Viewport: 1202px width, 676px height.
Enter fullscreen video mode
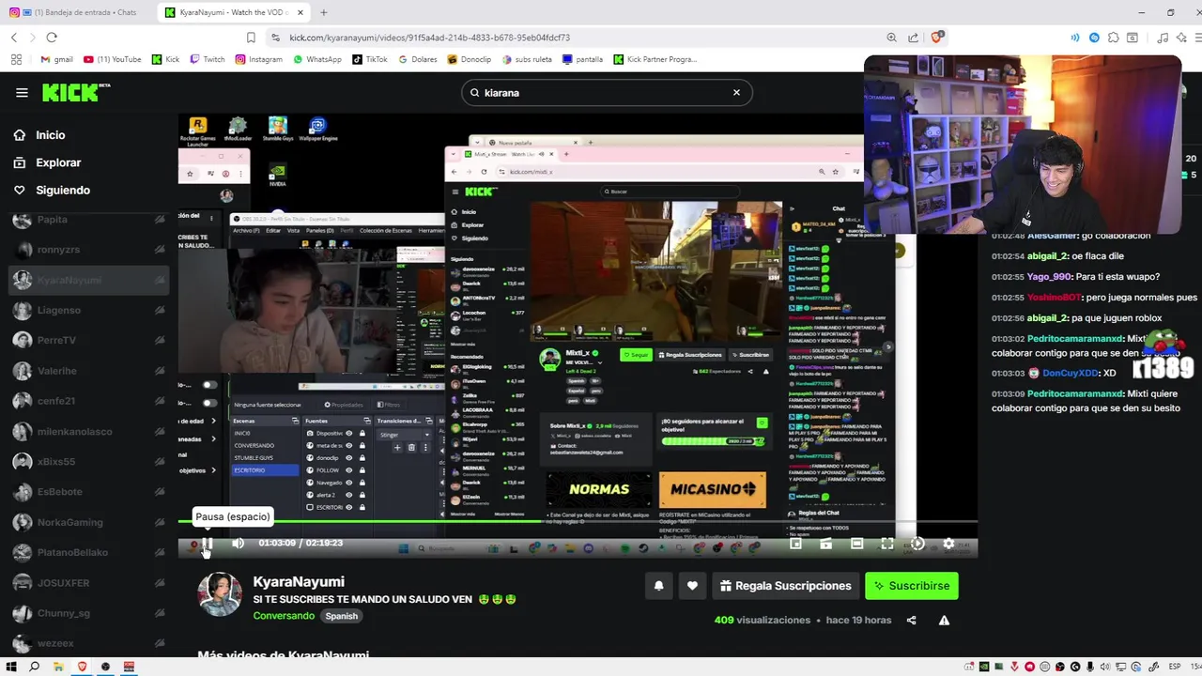pos(886,543)
